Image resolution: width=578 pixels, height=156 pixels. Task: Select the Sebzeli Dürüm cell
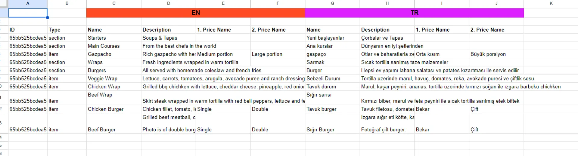pyautogui.click(x=332, y=78)
